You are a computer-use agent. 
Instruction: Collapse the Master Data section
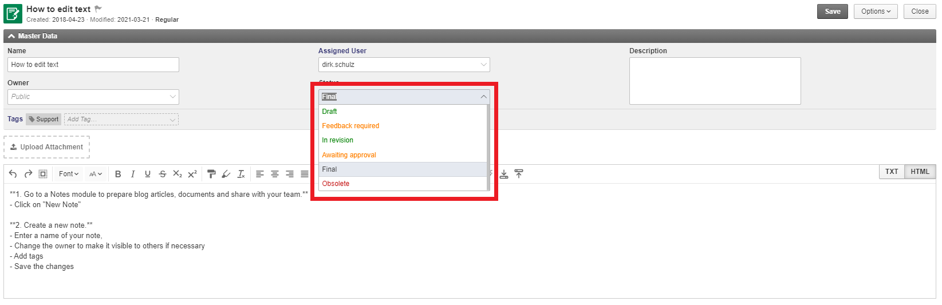pos(11,36)
